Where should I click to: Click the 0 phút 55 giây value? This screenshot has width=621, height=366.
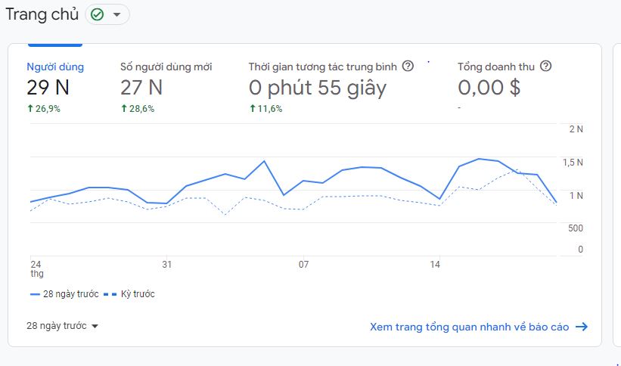[317, 88]
